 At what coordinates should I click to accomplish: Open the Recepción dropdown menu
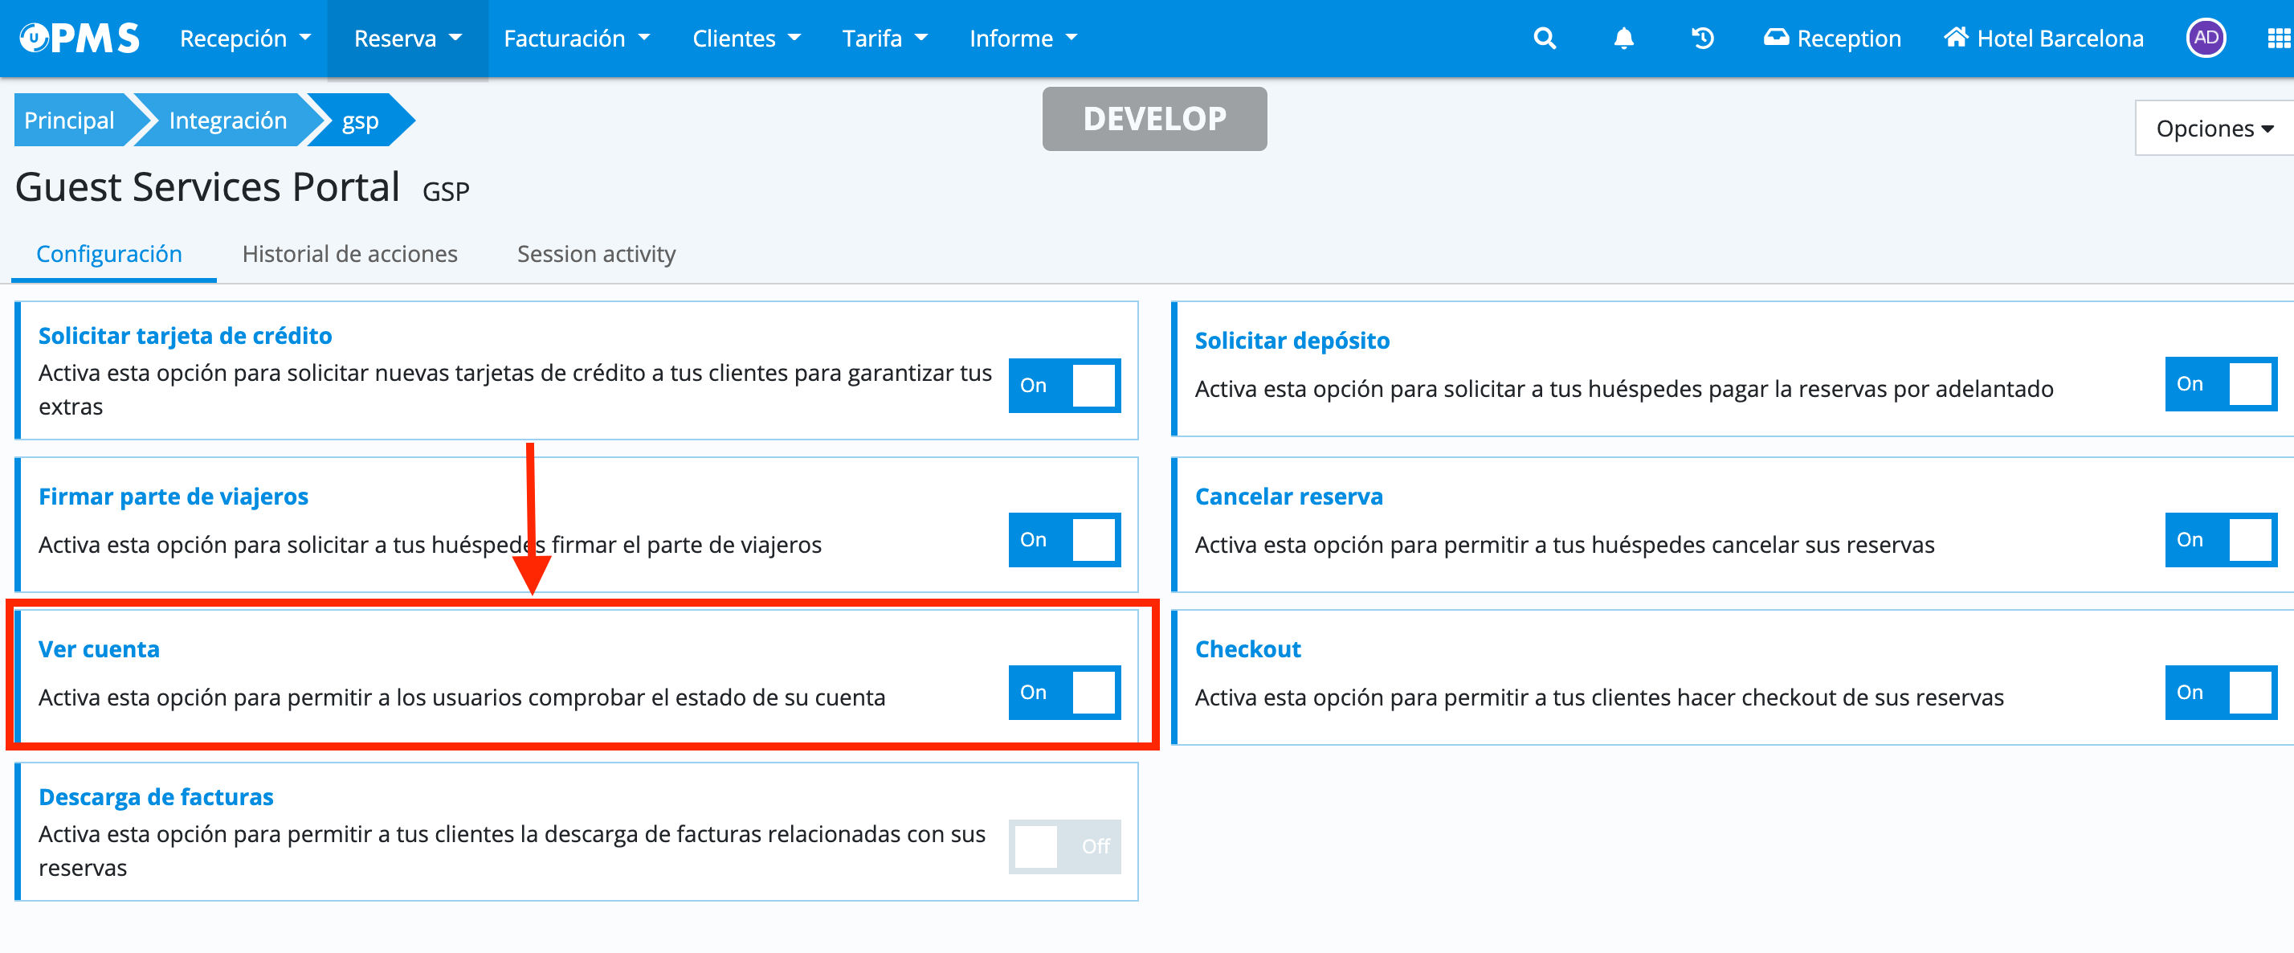coord(245,39)
